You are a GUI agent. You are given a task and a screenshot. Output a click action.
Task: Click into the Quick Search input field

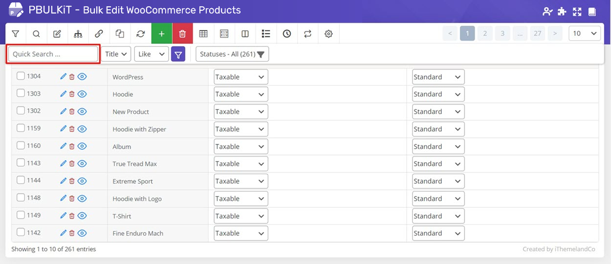pyautogui.click(x=53, y=54)
